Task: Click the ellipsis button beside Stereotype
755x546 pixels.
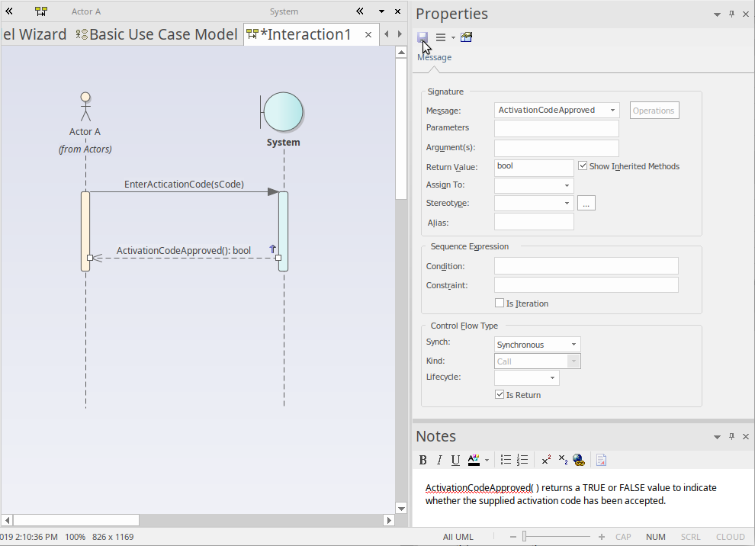Action: pyautogui.click(x=586, y=203)
